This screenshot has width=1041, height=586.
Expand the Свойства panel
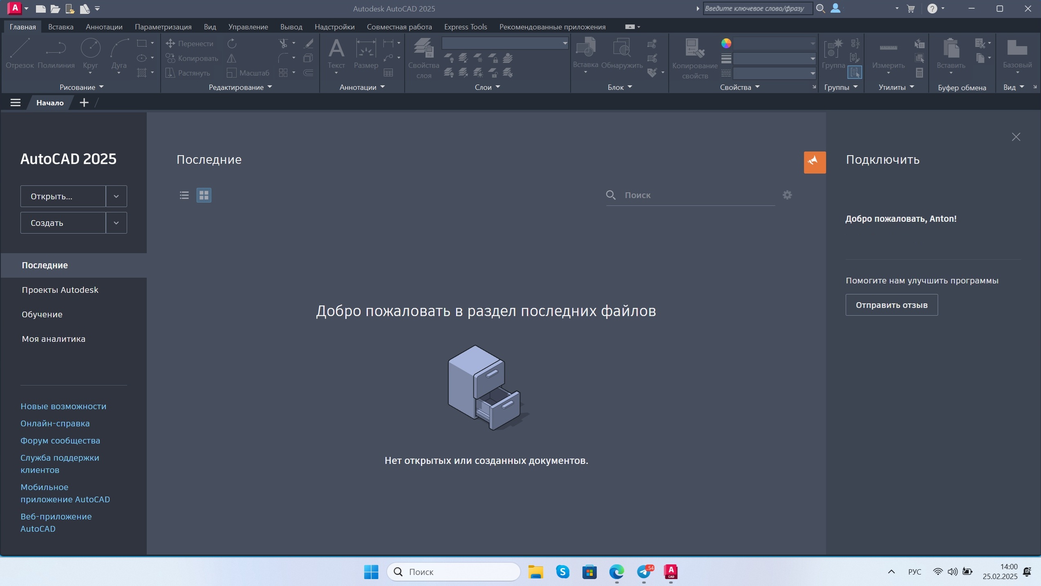(x=740, y=87)
